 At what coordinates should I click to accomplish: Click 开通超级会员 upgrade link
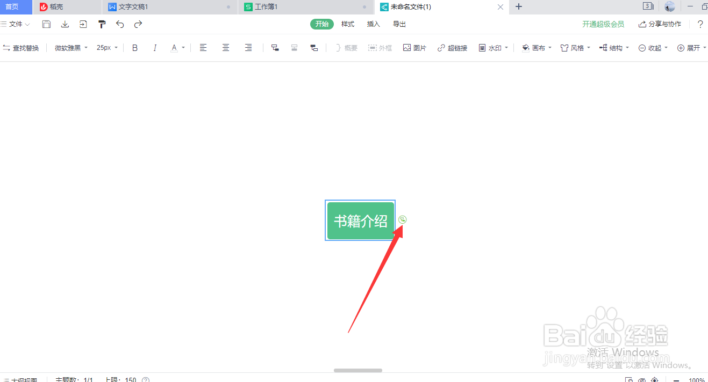[x=603, y=24]
